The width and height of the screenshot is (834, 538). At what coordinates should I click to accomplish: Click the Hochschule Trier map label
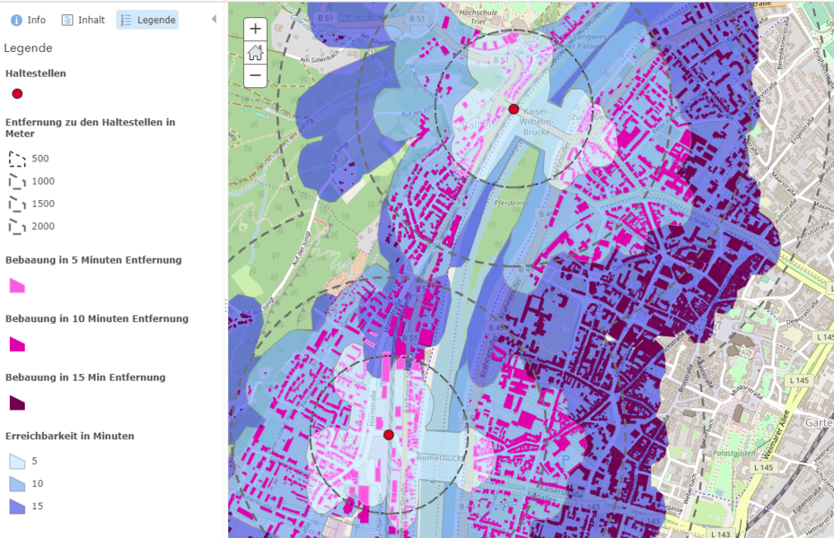pos(478,17)
